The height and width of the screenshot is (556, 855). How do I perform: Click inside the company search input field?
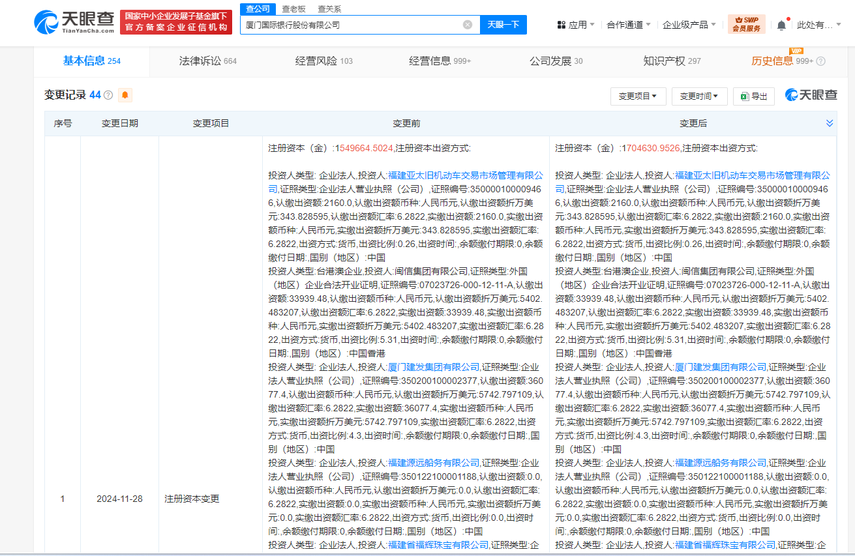coord(359,24)
